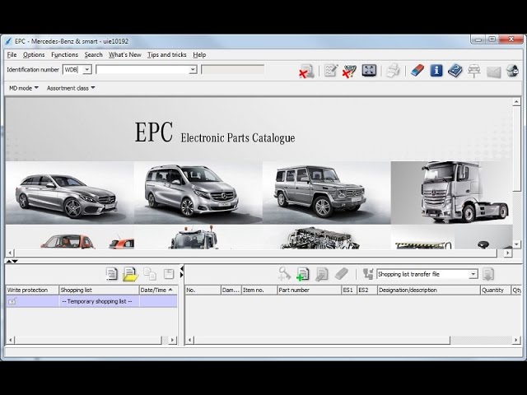
Task: Click the ES1 column header
Action: (349, 290)
